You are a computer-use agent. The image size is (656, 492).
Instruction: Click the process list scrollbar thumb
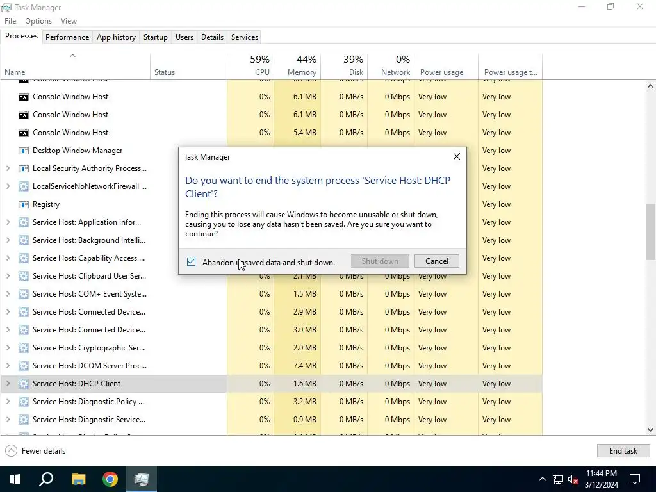651,231
